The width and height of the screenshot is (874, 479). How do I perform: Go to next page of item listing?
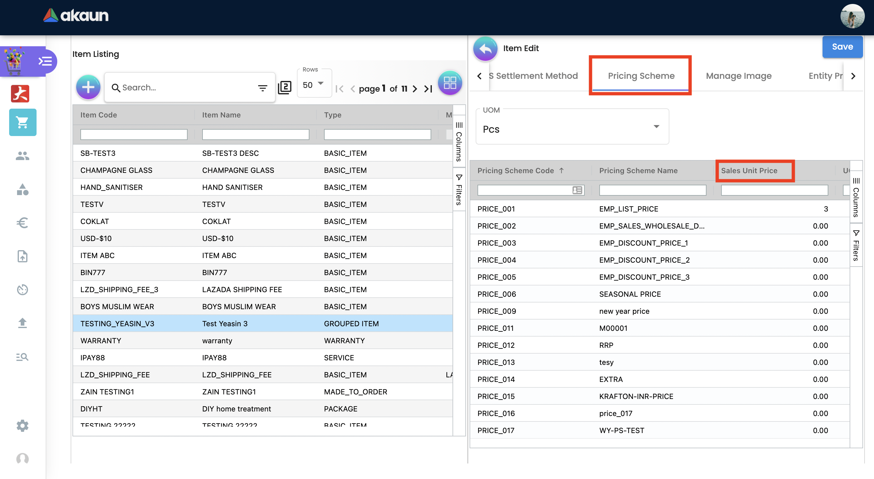(x=414, y=89)
